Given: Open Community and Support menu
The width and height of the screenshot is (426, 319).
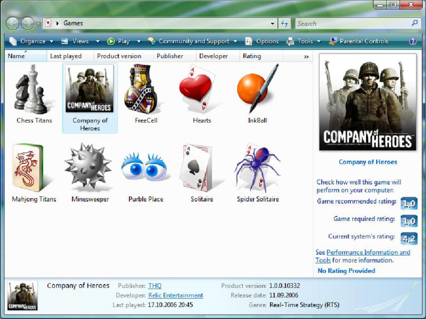Looking at the screenshot, I should pos(192,41).
